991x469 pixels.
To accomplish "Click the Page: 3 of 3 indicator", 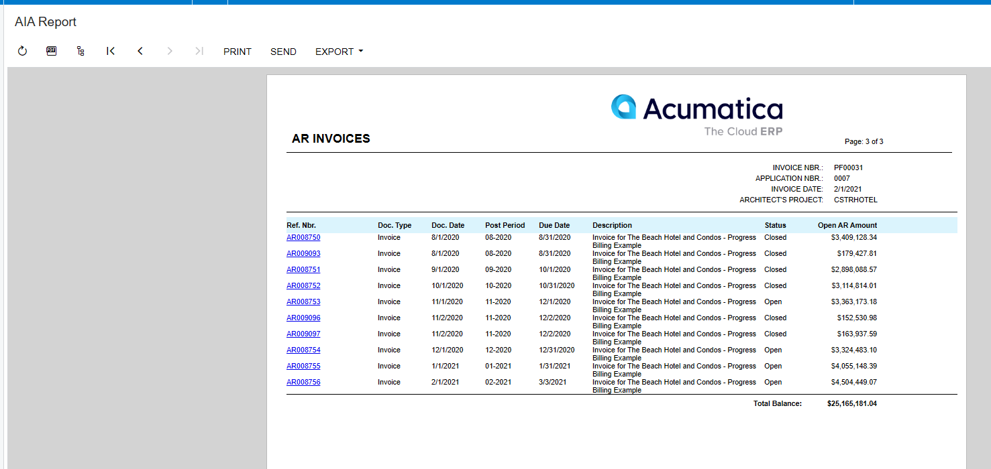I will pyautogui.click(x=864, y=141).
